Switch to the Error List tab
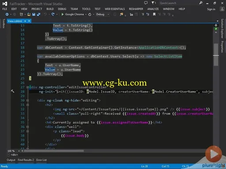Viewport: 226px width, 169px height. click(x=41, y=160)
